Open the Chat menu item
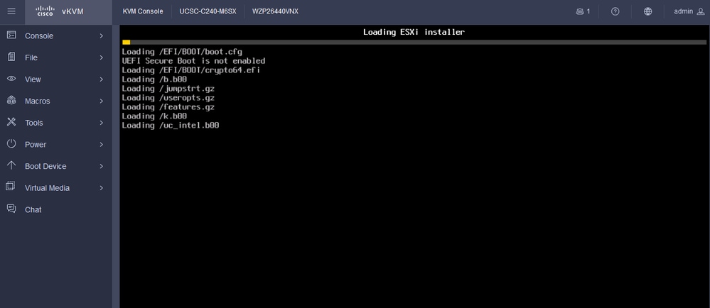The image size is (710, 308). (56, 209)
